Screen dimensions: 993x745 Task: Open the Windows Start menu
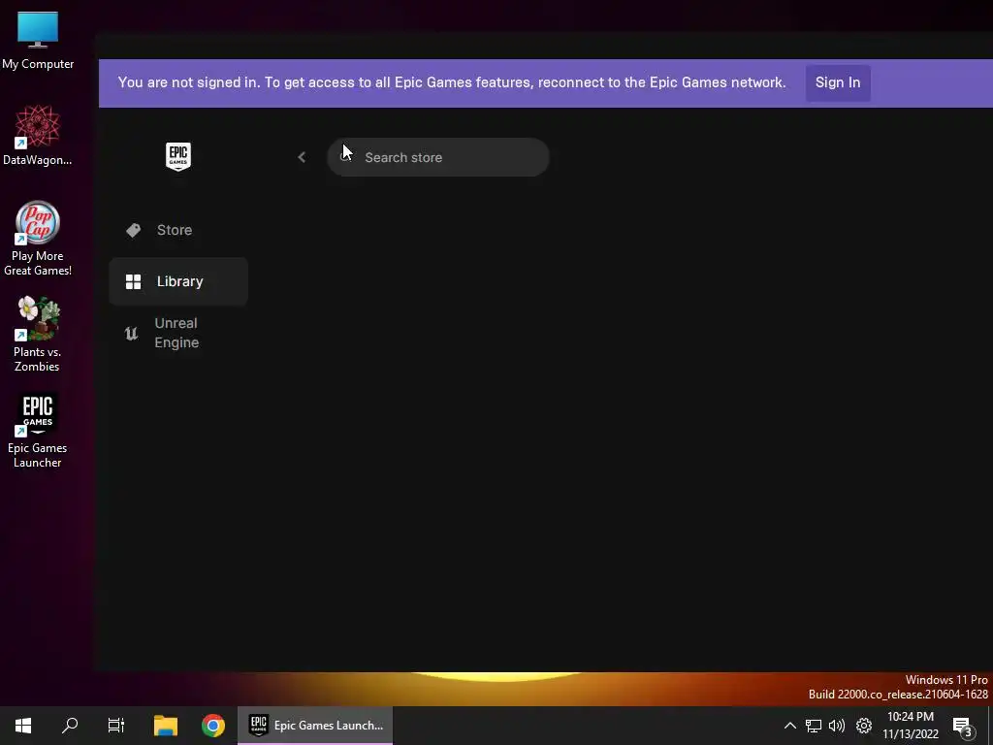tap(23, 726)
